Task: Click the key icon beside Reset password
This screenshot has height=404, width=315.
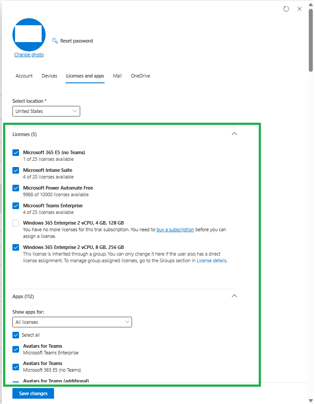Action: pyautogui.click(x=55, y=41)
